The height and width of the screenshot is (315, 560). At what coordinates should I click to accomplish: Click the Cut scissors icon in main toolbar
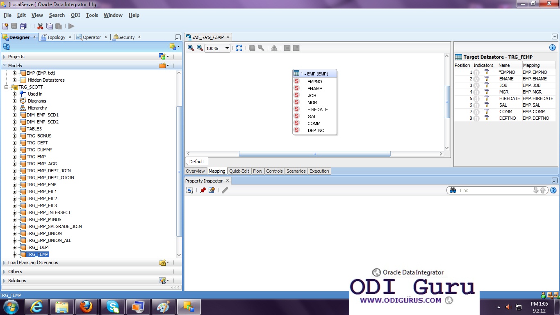click(40, 25)
